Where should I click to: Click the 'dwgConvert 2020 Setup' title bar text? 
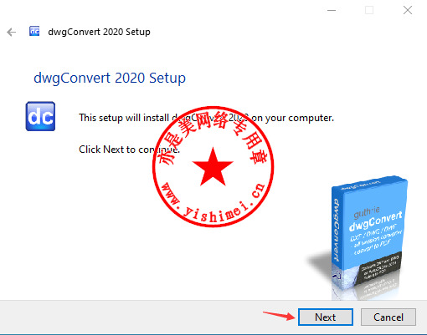tap(99, 32)
